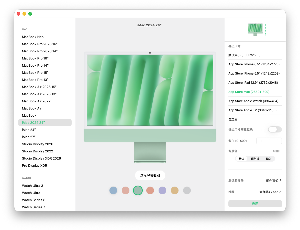Choose the silver iMac color swatch
The width and height of the screenshot is (300, 230).
tap(187, 190)
